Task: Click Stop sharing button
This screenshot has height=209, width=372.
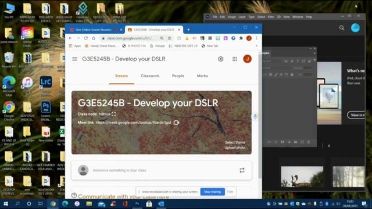Action: [212, 192]
